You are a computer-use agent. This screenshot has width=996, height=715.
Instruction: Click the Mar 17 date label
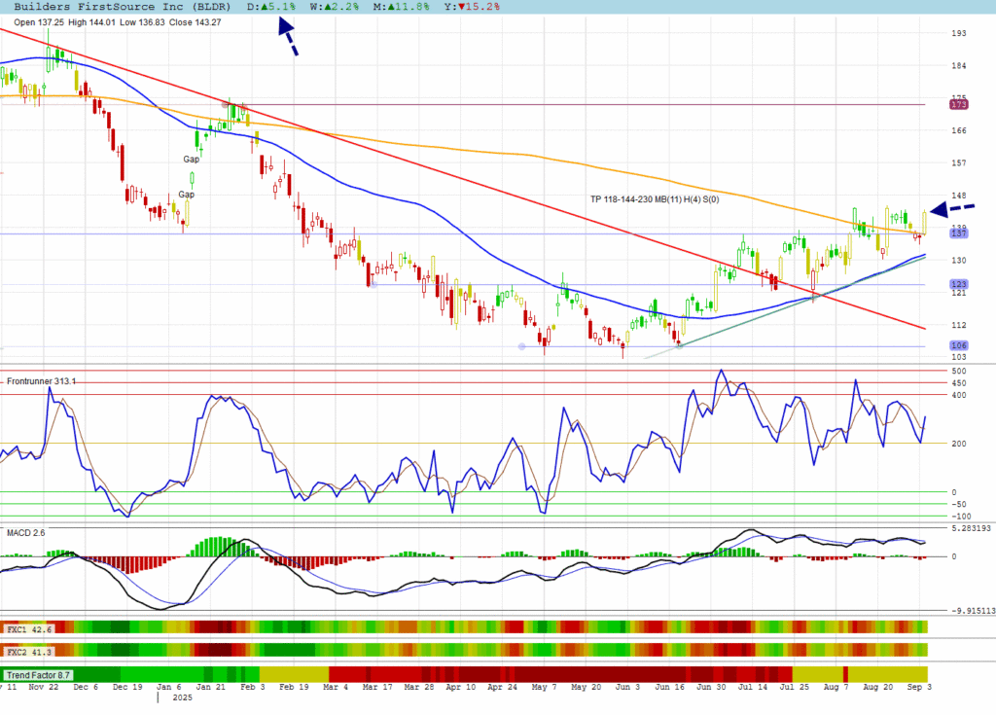(x=377, y=687)
